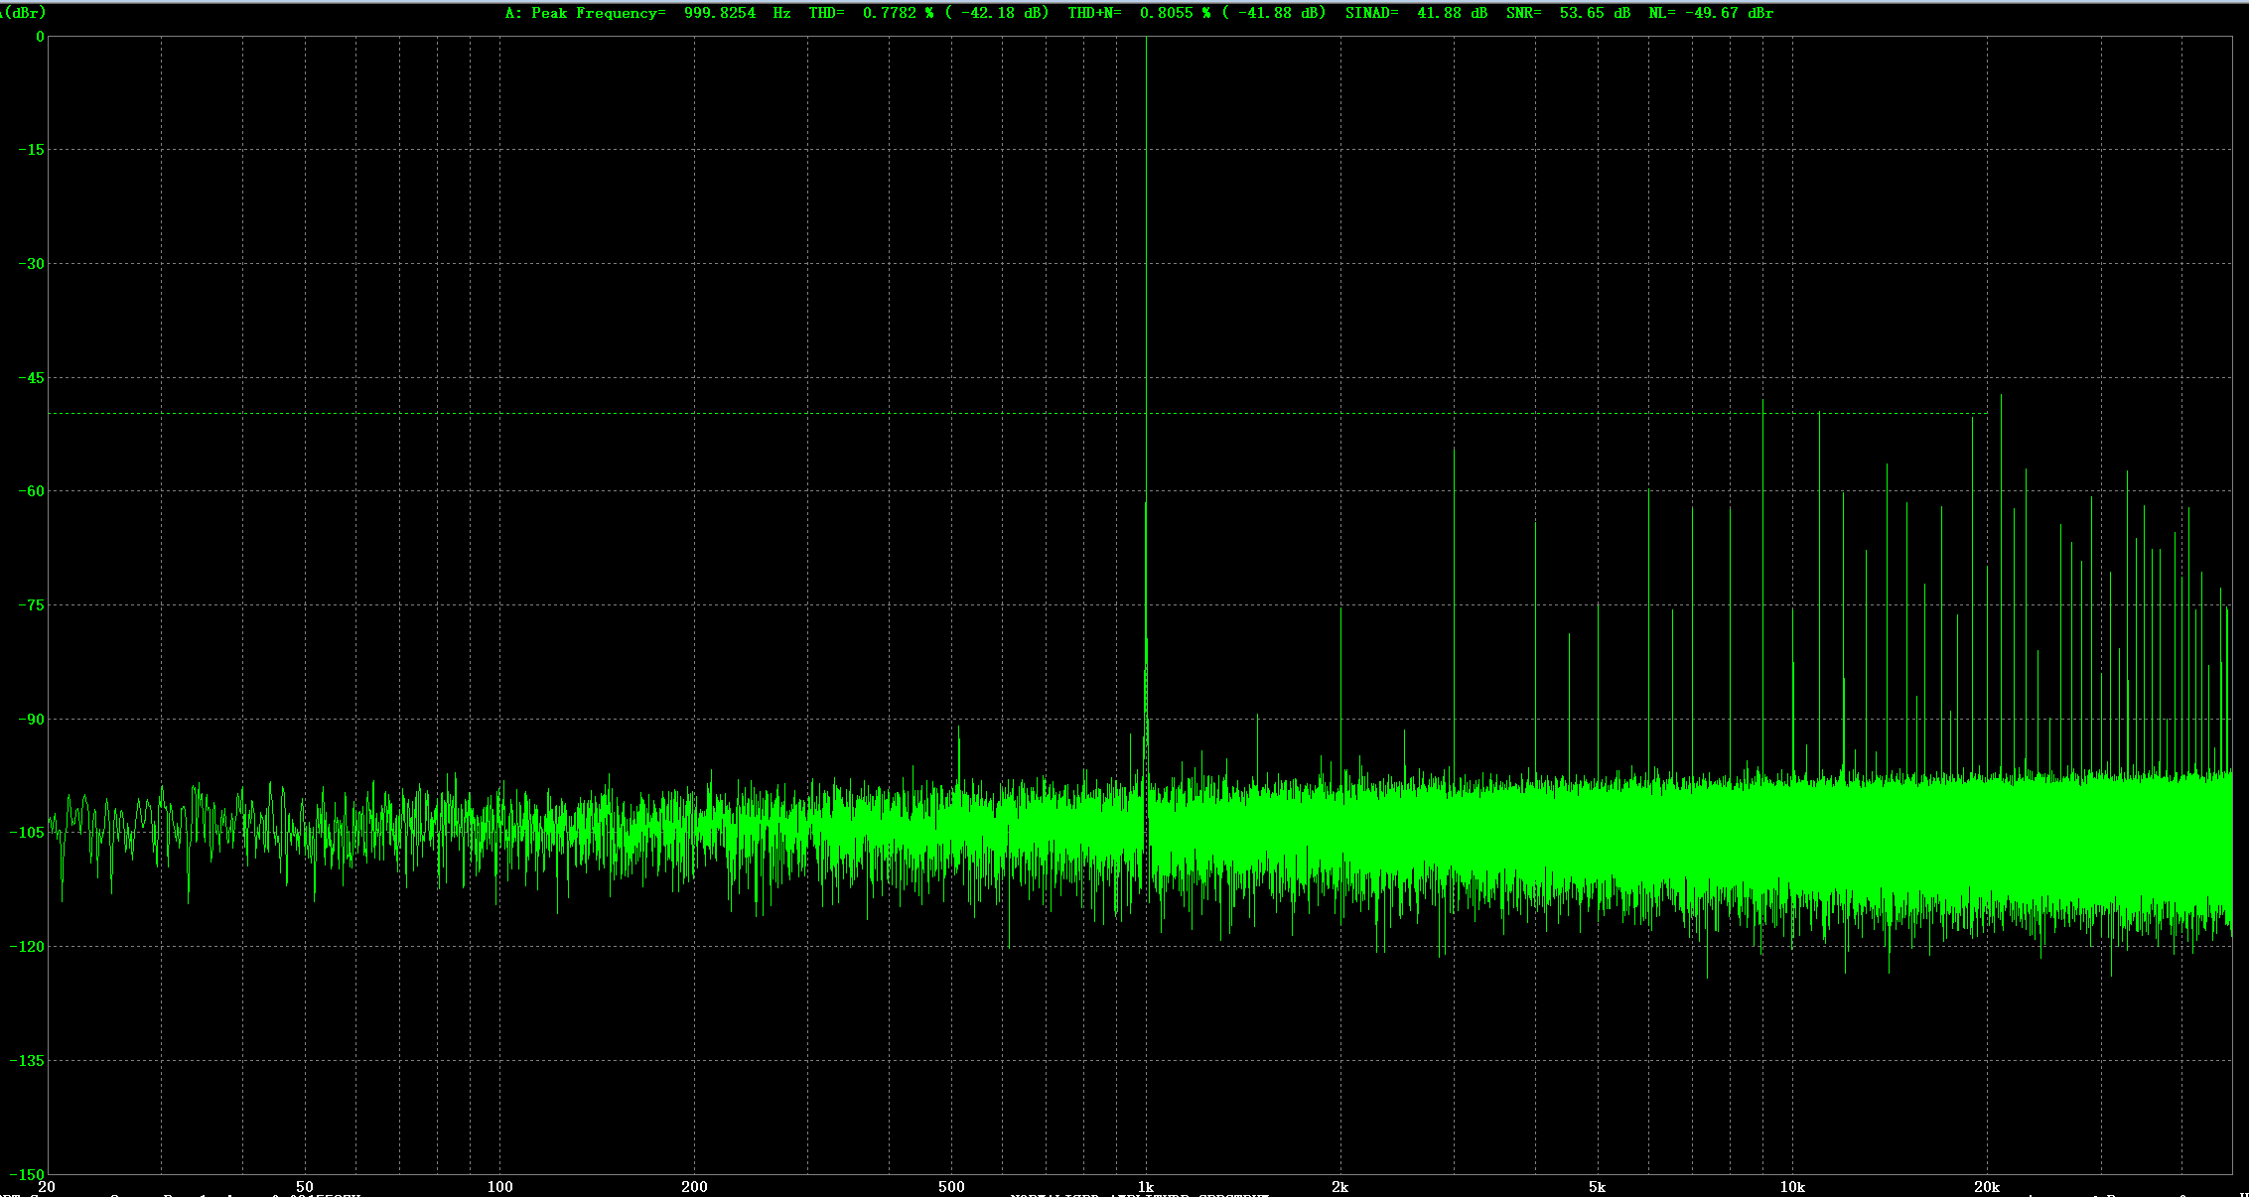The height and width of the screenshot is (1197, 2249).
Task: Click the THD= 0.7782 % readout
Action: coord(871,13)
